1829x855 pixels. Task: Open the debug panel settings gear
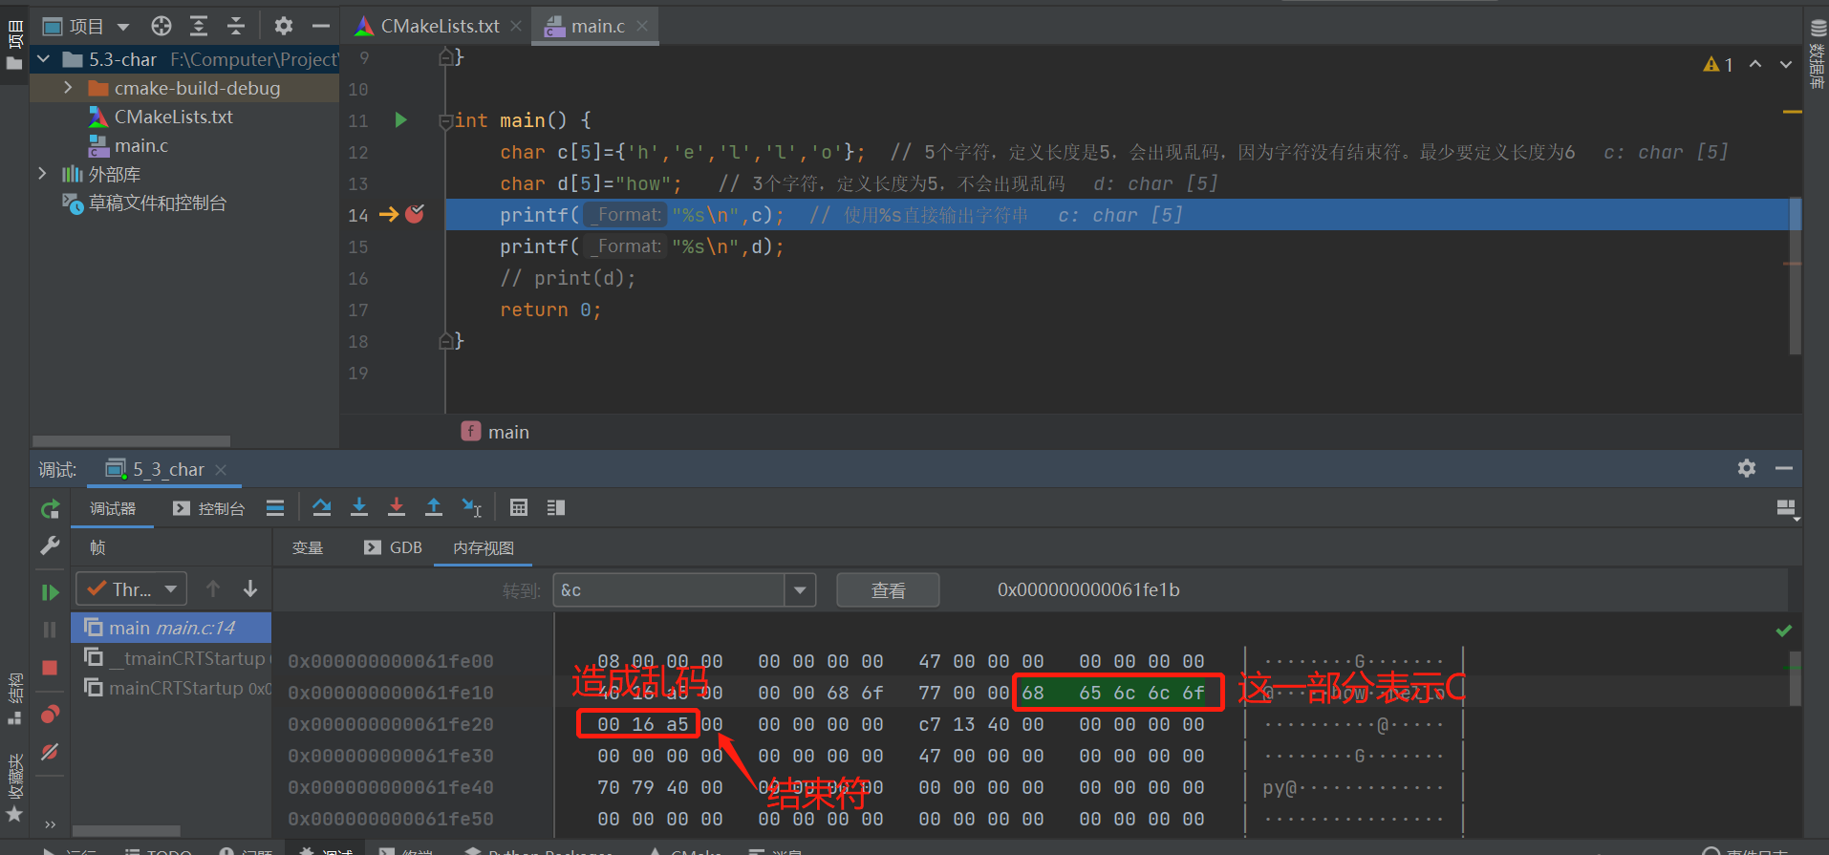click(1747, 468)
